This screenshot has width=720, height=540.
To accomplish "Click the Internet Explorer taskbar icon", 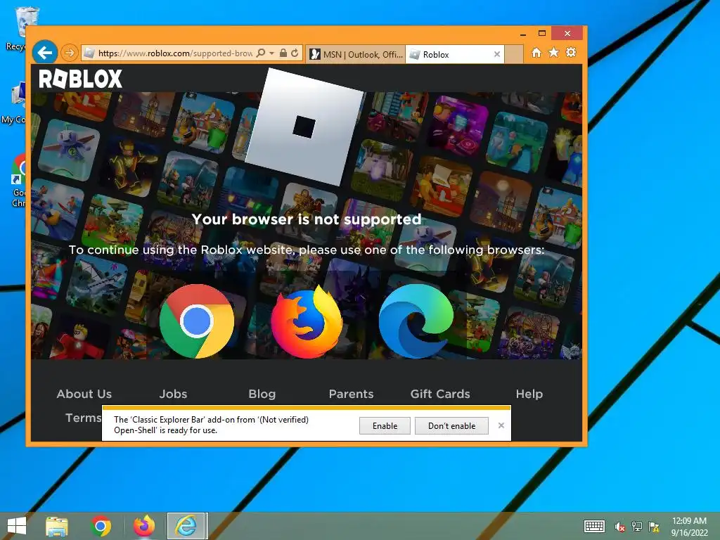I will 187,526.
